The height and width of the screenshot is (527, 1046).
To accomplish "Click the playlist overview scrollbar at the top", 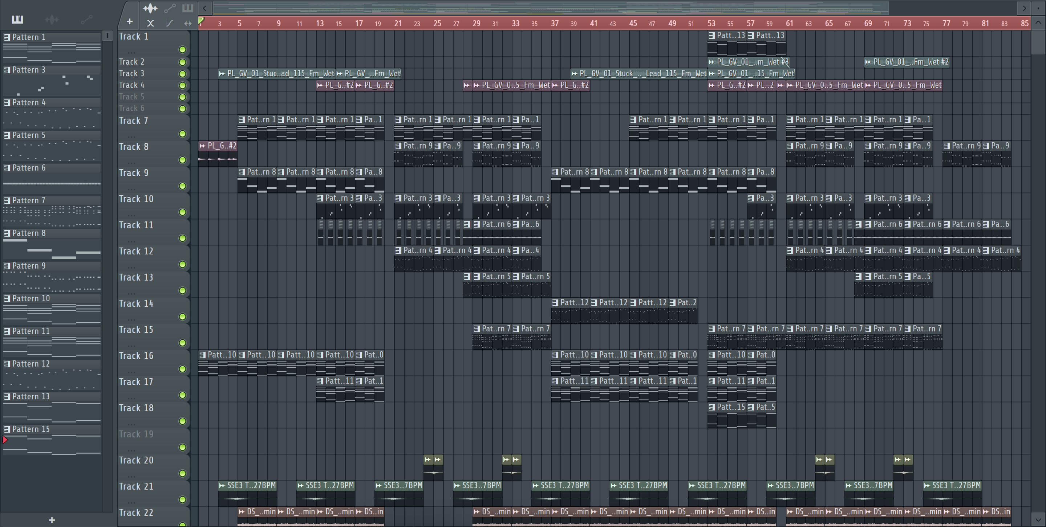I will click(551, 8).
